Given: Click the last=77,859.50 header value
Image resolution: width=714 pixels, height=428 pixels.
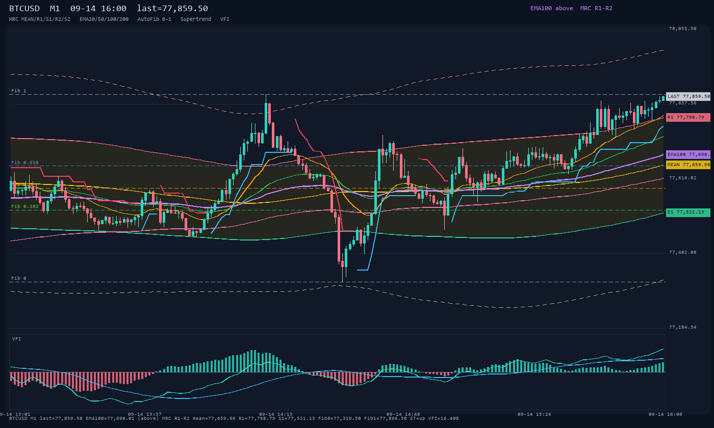Looking at the screenshot, I should [172, 9].
